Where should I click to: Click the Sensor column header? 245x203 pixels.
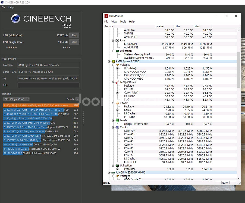point(129,26)
